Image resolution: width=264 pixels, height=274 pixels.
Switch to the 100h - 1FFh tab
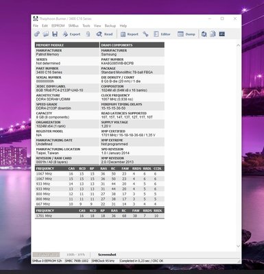point(75,254)
